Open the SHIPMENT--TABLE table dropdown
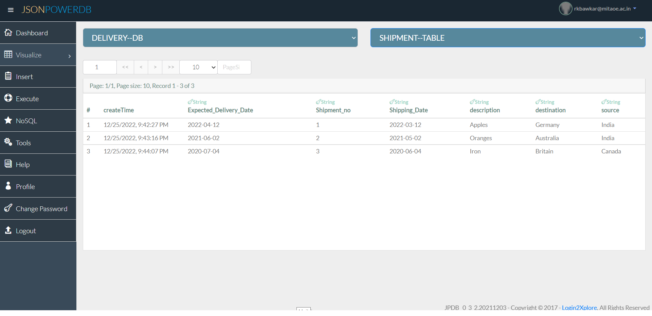652x316 pixels. (508, 38)
